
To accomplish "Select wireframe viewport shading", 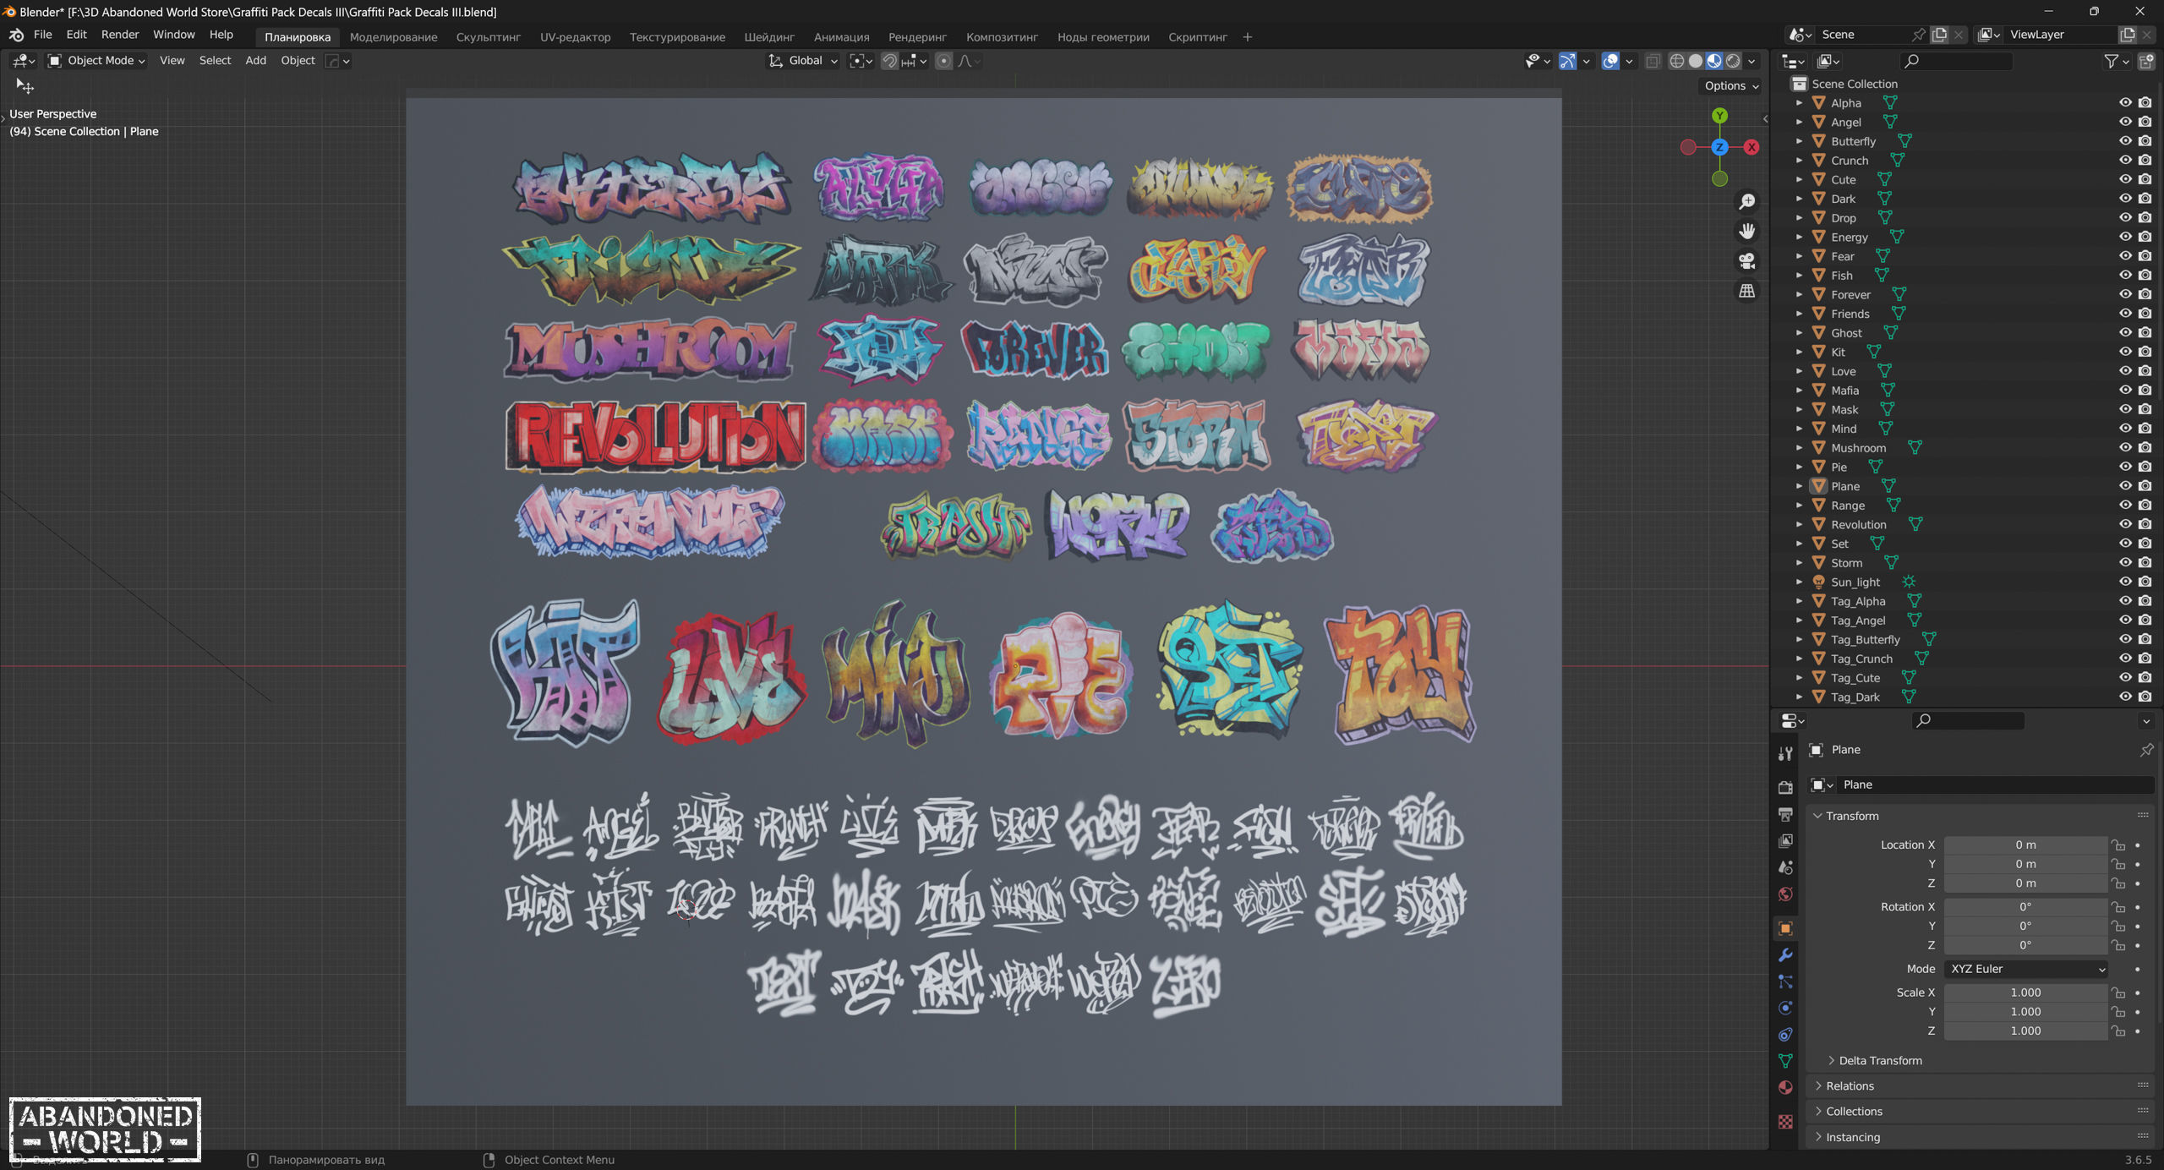I will tap(1676, 61).
